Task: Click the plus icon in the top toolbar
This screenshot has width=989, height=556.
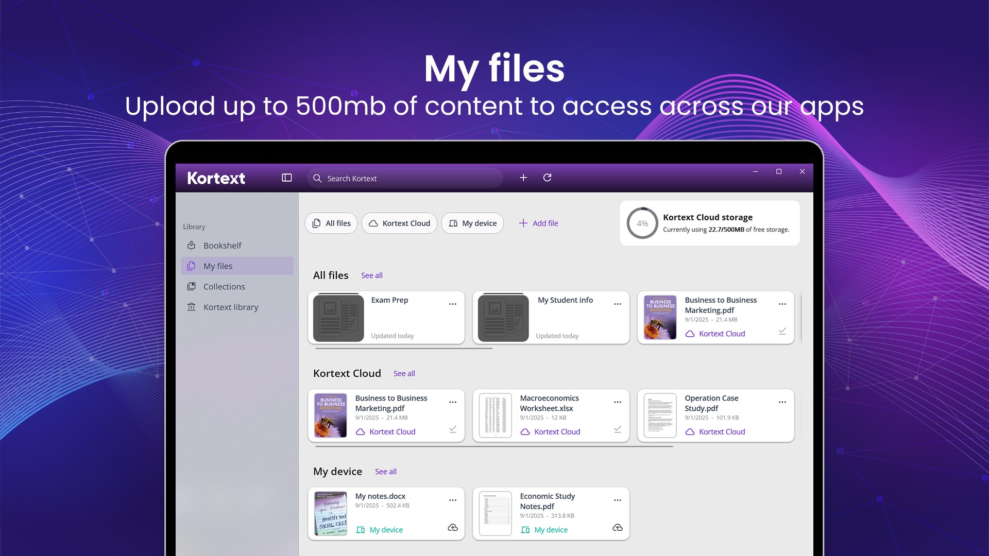Action: [523, 177]
